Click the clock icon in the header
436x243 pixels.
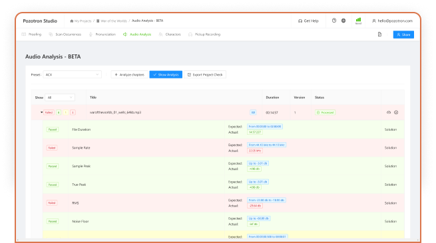click(x=334, y=21)
